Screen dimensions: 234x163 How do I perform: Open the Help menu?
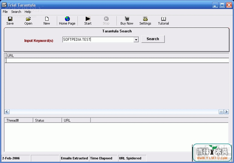(28, 12)
